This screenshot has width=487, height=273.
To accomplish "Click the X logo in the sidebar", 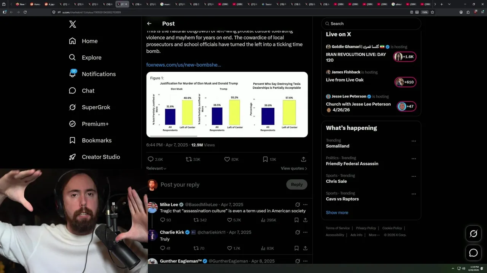I will [73, 24].
